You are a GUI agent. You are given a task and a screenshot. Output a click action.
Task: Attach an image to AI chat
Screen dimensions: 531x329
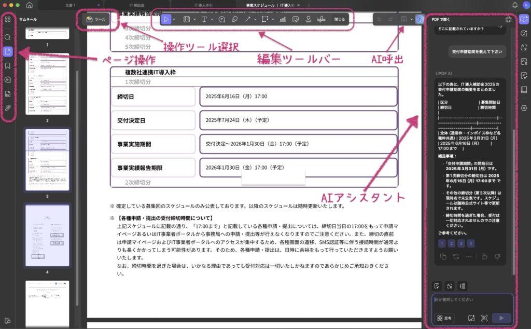coord(471,318)
